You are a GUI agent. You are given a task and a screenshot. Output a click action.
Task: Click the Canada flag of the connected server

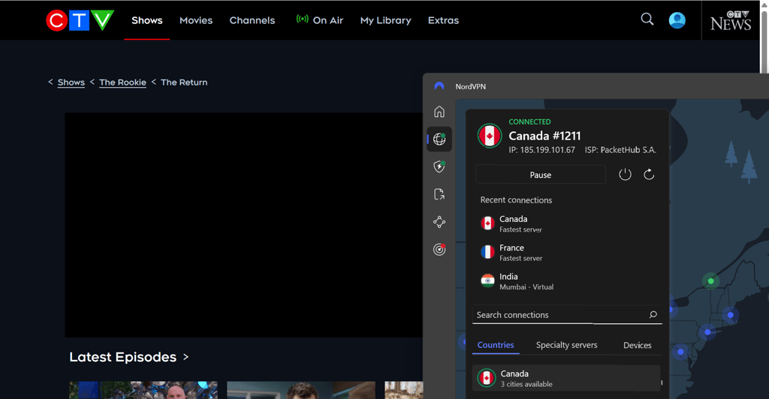pos(490,136)
